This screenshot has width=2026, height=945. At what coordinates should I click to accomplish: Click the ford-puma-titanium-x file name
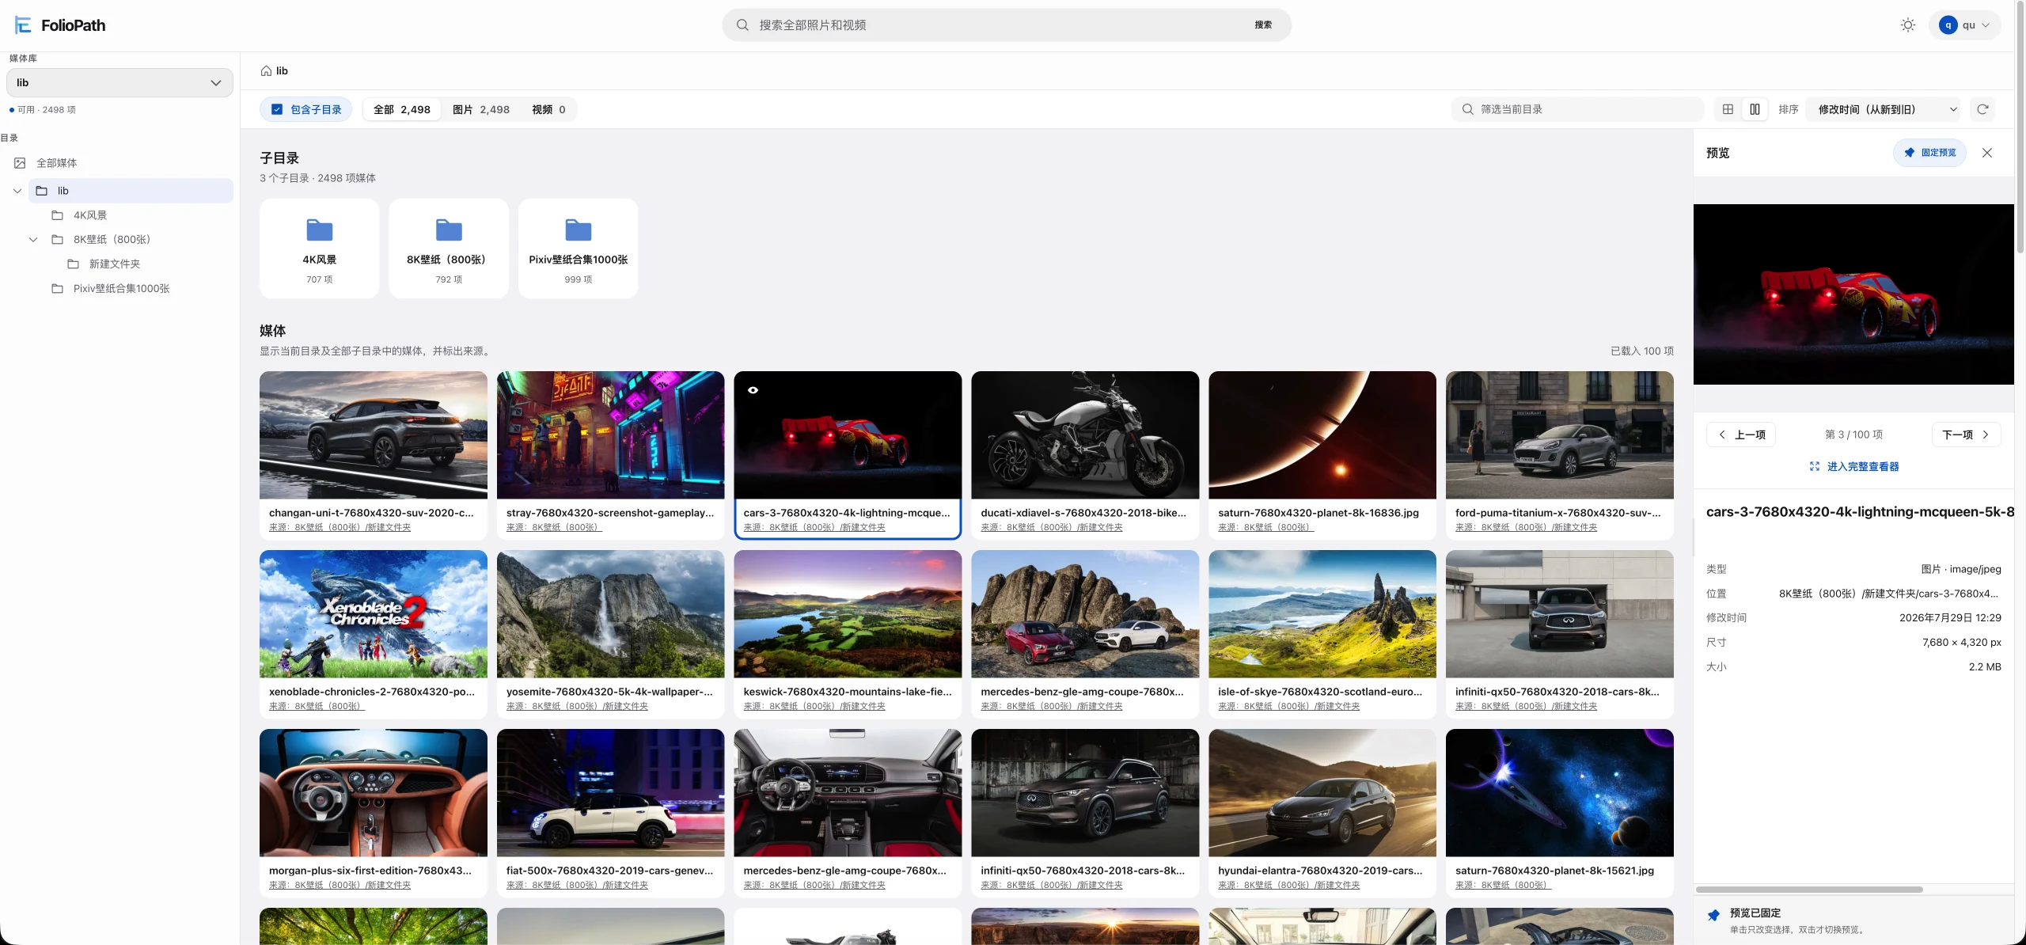1558,513
